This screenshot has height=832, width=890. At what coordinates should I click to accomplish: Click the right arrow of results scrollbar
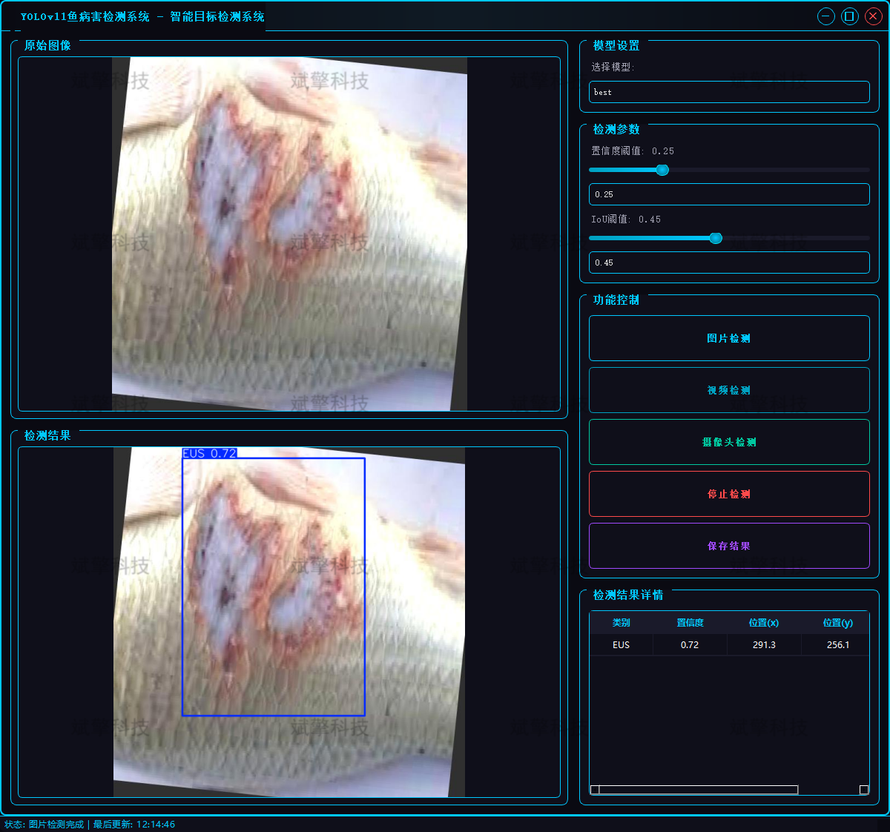pos(864,790)
